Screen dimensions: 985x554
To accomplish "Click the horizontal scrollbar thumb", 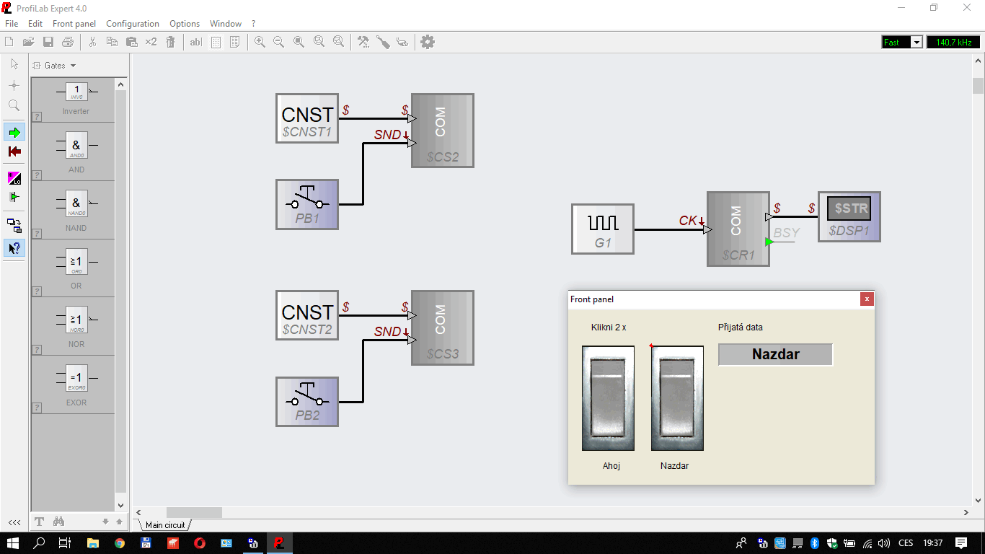I will (194, 512).
